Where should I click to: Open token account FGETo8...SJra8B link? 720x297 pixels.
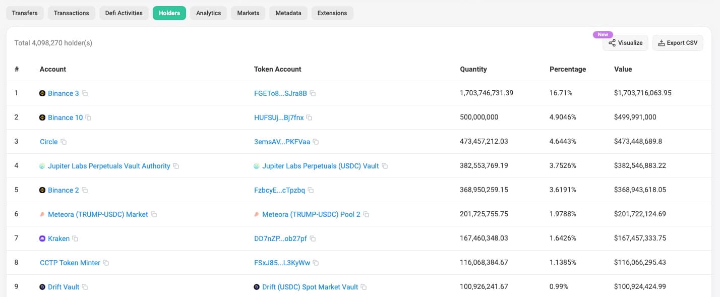tap(280, 93)
